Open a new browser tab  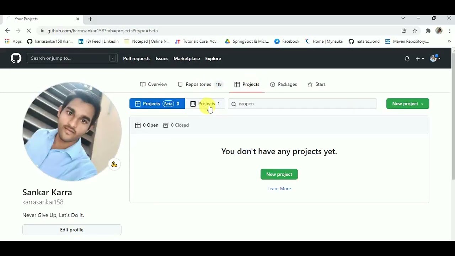[90, 19]
